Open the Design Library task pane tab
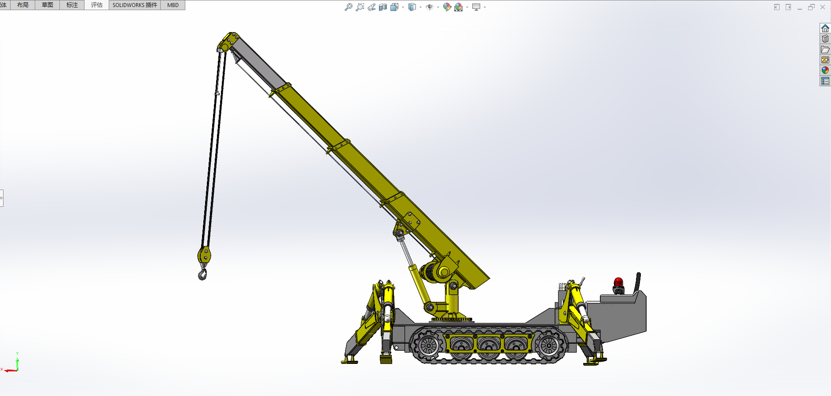Screen dimensions: 831x396 point(825,39)
